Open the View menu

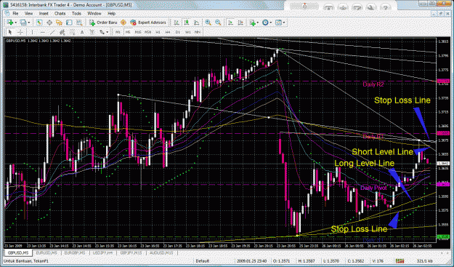28,13
